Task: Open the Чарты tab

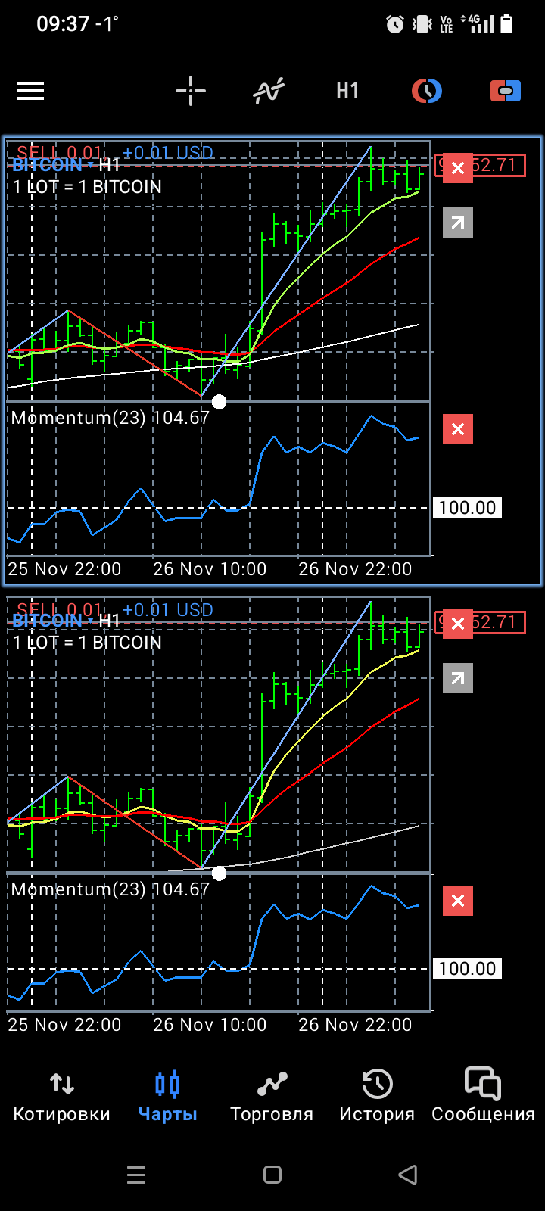Action: point(167,1097)
